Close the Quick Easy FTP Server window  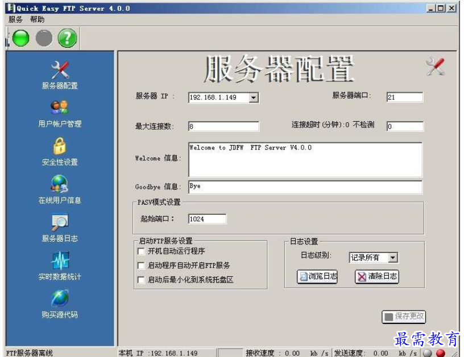(x=451, y=8)
